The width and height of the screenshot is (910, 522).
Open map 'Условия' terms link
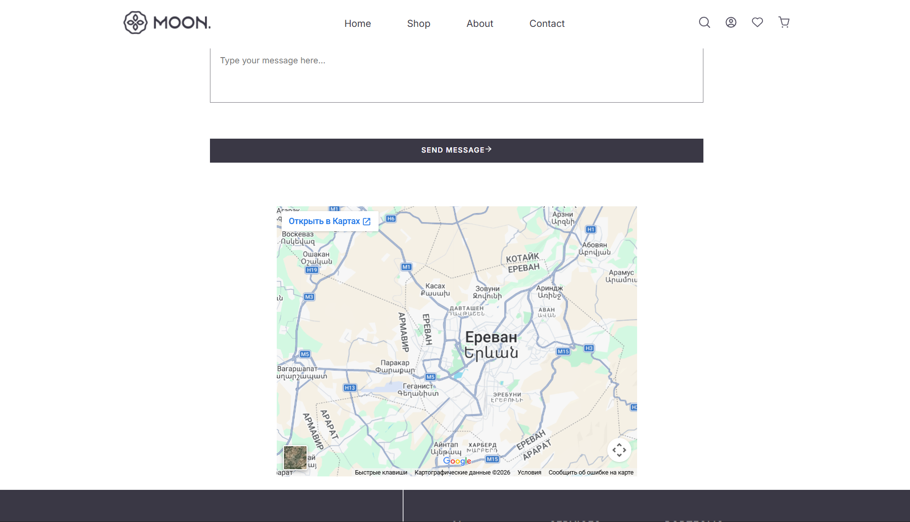(529, 473)
